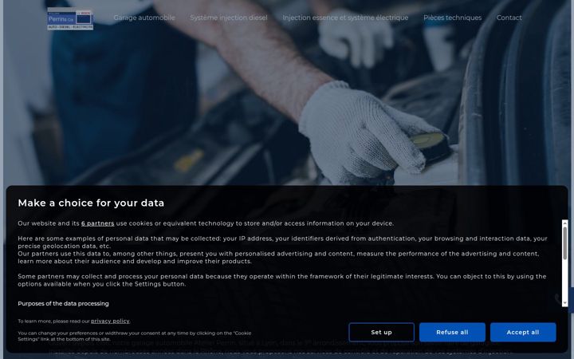Screen dimensions: 574x359
Task: Go to the Pièces techniques page
Action: [453, 18]
